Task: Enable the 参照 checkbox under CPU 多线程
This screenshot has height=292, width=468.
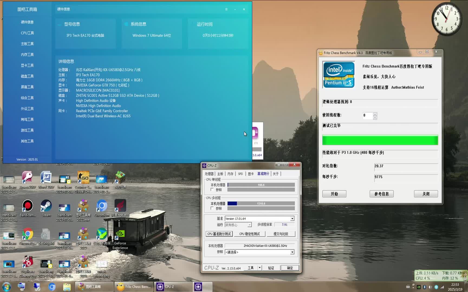Action: [x=212, y=208]
